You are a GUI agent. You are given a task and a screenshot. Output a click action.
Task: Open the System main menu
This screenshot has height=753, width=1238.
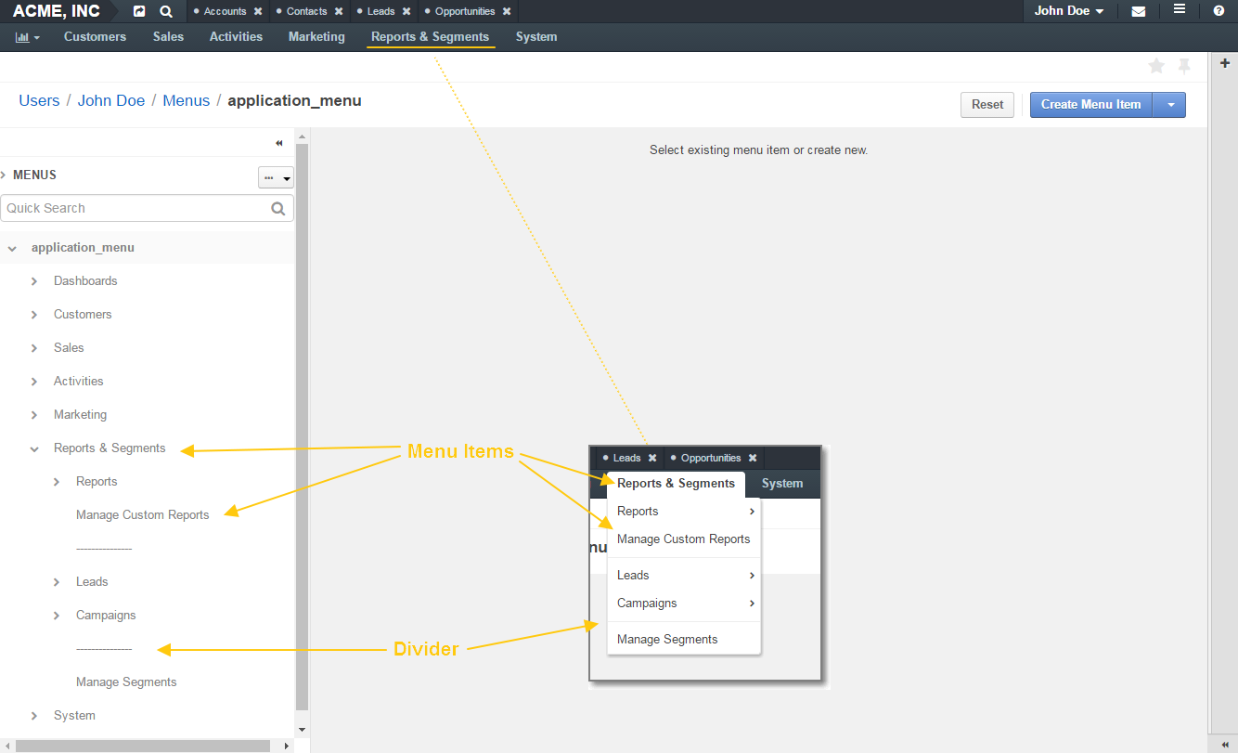(536, 37)
